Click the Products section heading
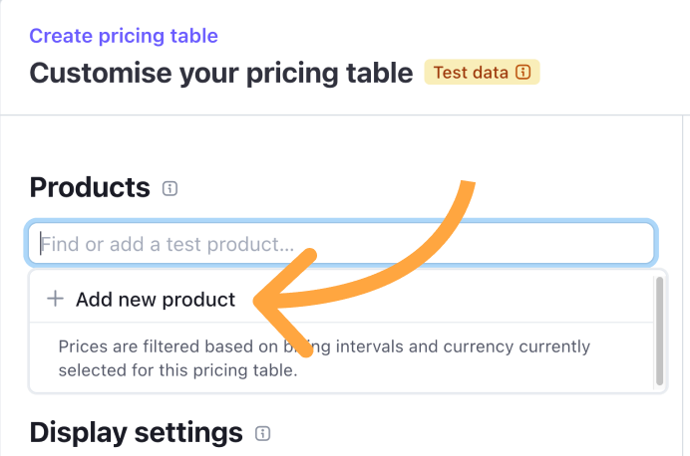This screenshot has width=690, height=456. (x=90, y=187)
